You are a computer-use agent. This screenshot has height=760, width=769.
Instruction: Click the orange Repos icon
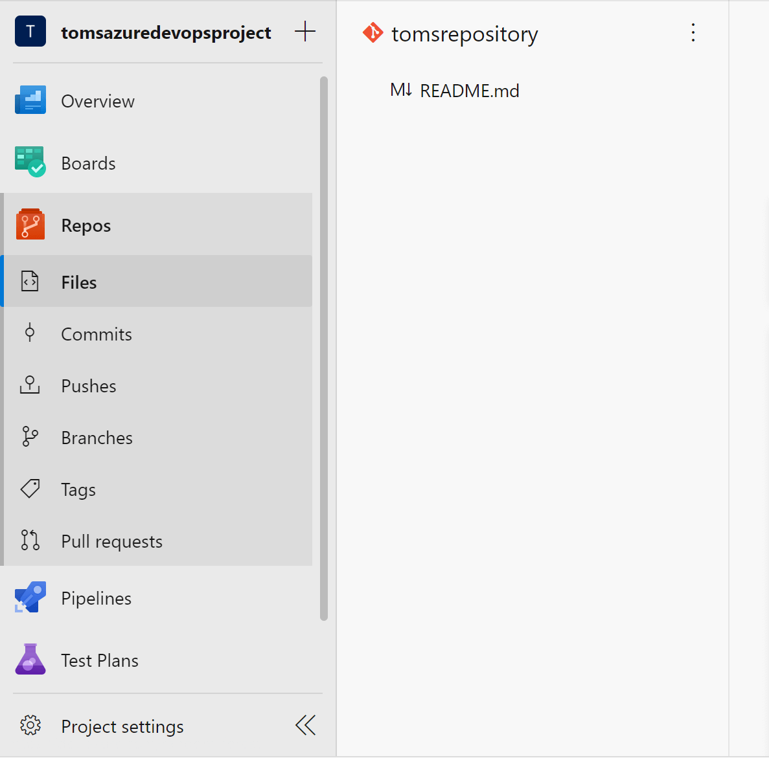click(30, 225)
